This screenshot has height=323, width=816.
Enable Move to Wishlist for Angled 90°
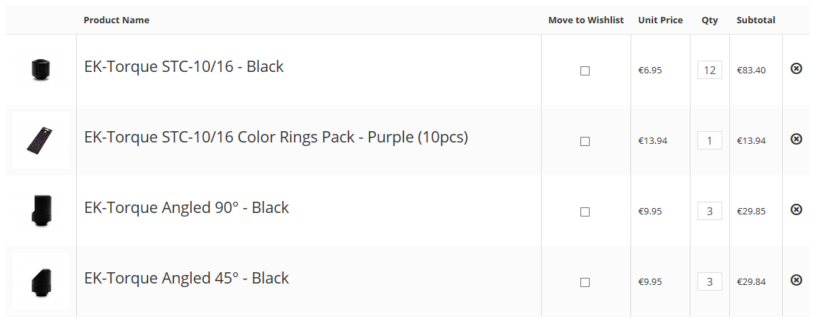[585, 212]
